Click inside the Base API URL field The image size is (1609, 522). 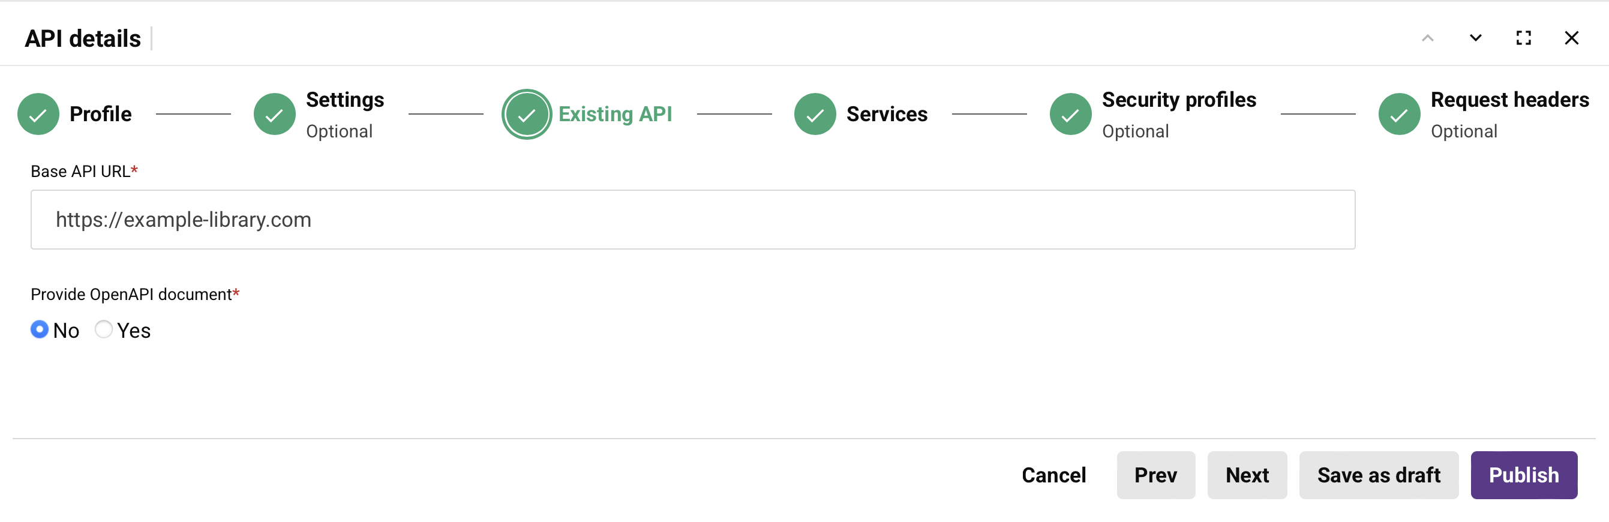pyautogui.click(x=687, y=219)
